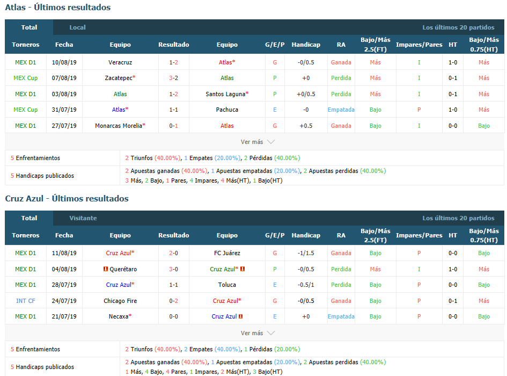Click the Fecha column header in Atlas table
Screen dimensions: 507x376
64,45
